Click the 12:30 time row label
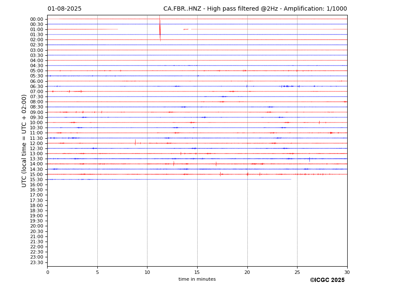The image size is (394, 296). pos(37,148)
